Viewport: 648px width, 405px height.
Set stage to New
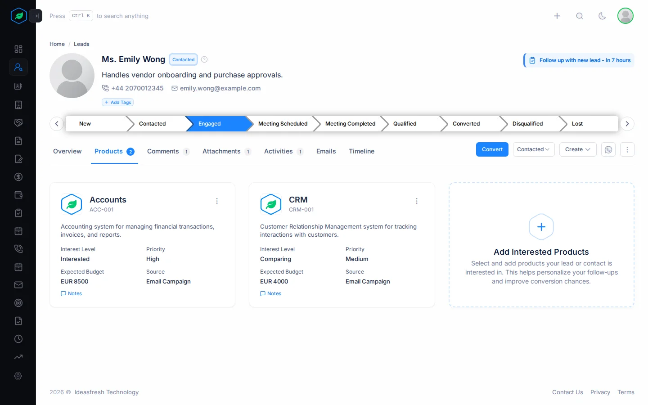[x=97, y=124]
